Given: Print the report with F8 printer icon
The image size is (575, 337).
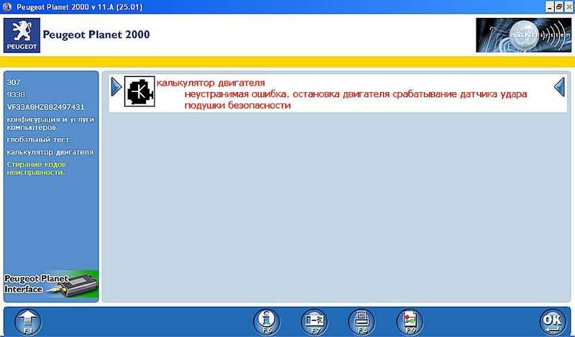Looking at the screenshot, I should tap(362, 320).
